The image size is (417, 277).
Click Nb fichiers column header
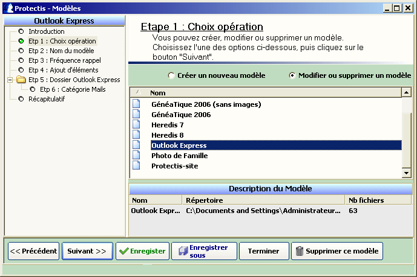pos(378,200)
